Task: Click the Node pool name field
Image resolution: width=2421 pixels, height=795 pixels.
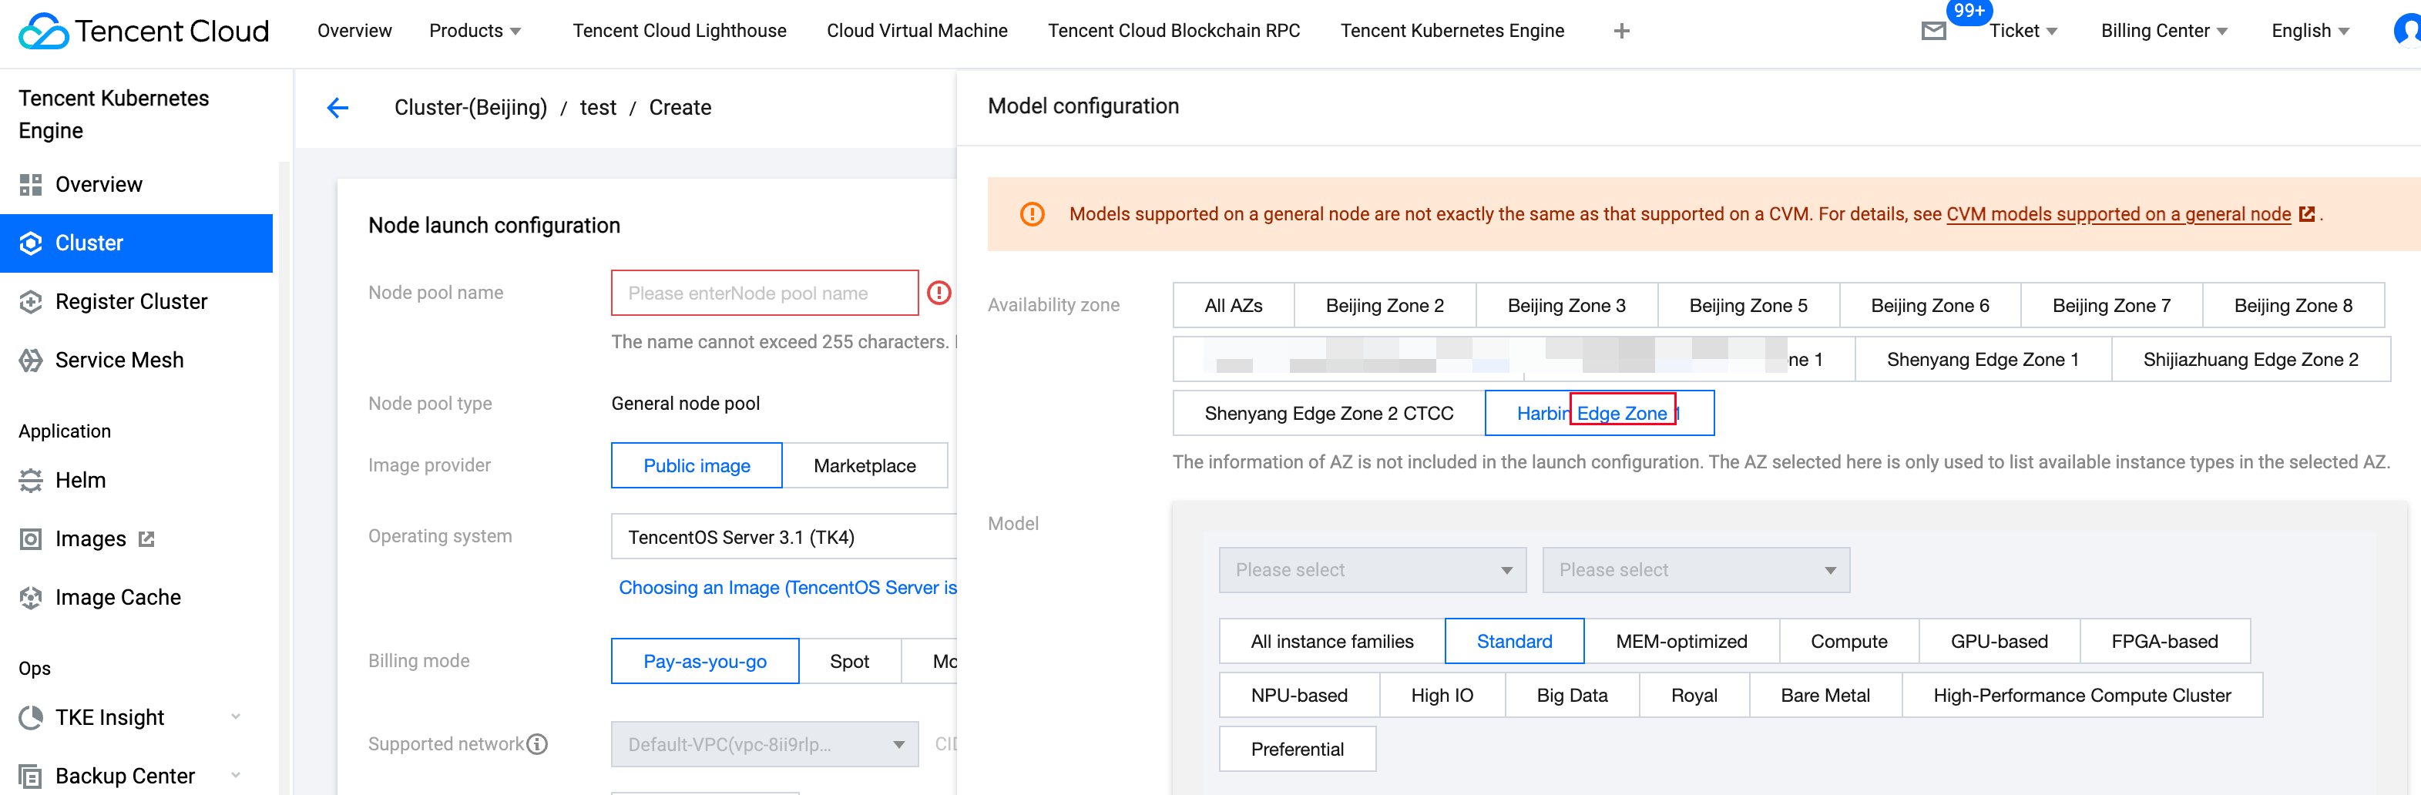Action: point(764,294)
